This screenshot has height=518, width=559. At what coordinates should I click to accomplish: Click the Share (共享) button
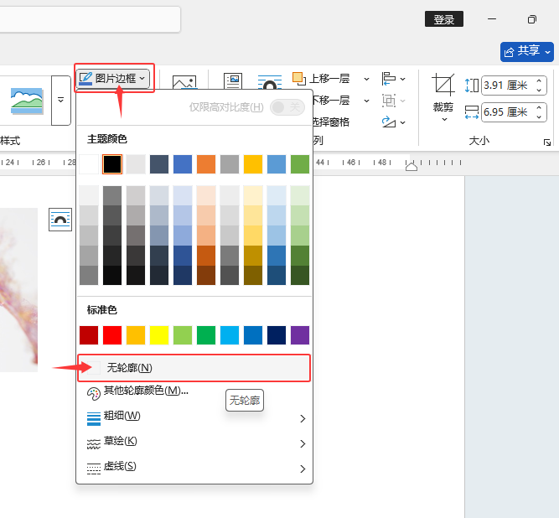pyautogui.click(x=526, y=52)
